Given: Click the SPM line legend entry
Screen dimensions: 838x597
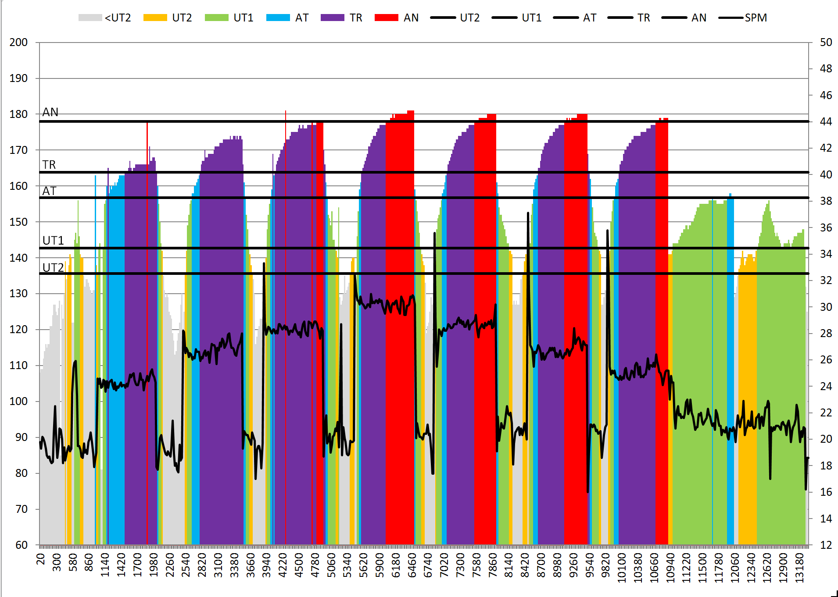Looking at the screenshot, I should tap(742, 18).
